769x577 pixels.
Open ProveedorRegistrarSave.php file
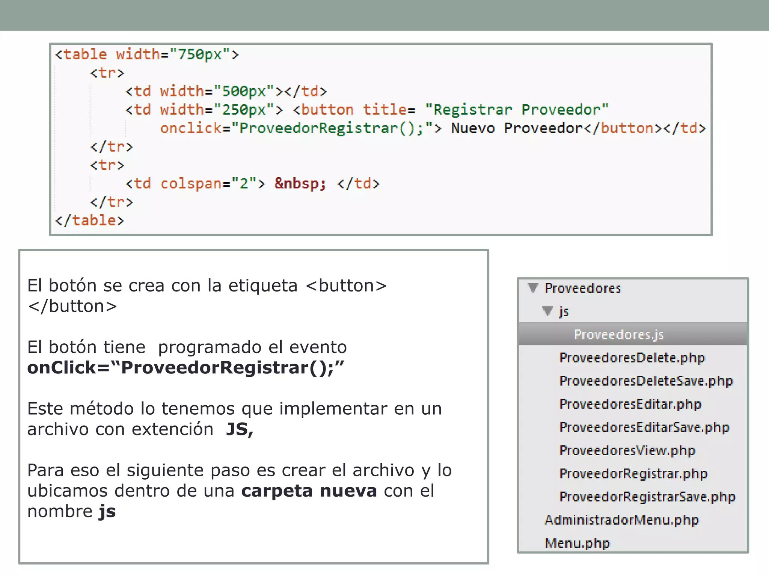[647, 497]
